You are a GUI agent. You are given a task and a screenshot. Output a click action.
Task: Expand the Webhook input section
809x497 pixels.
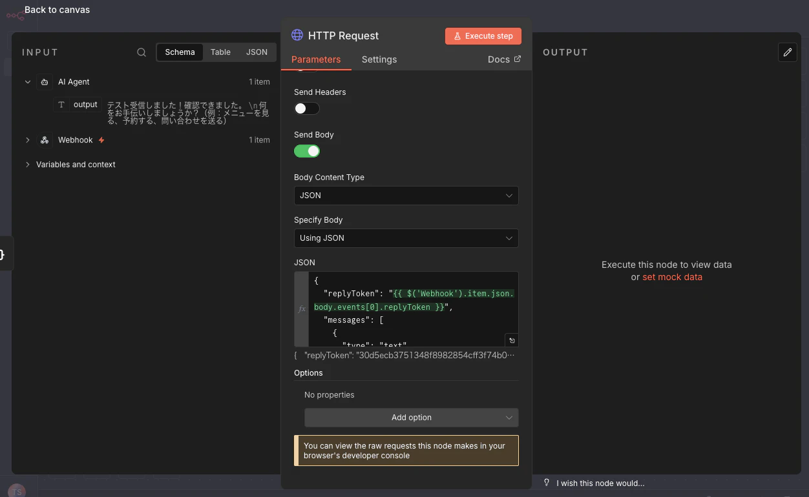click(28, 140)
